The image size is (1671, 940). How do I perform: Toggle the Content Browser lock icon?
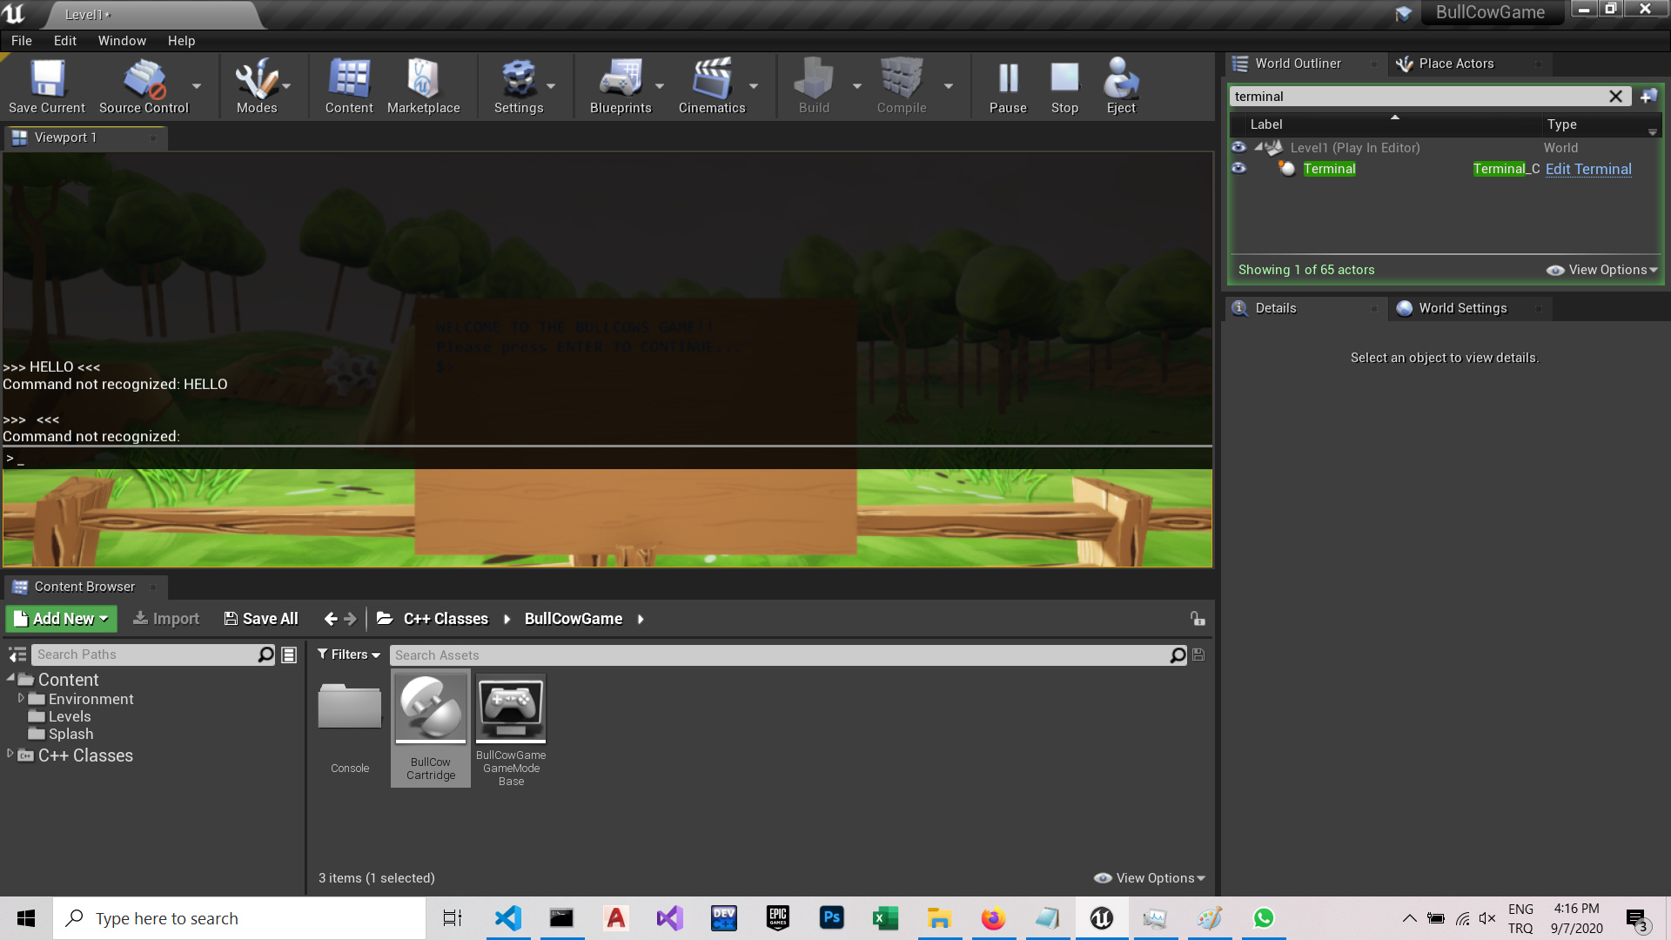(1198, 619)
